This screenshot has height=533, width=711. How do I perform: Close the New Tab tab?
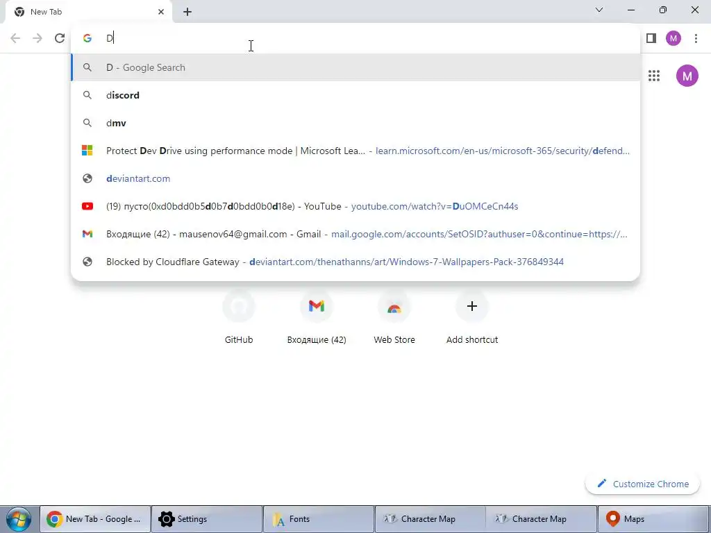pos(161,12)
